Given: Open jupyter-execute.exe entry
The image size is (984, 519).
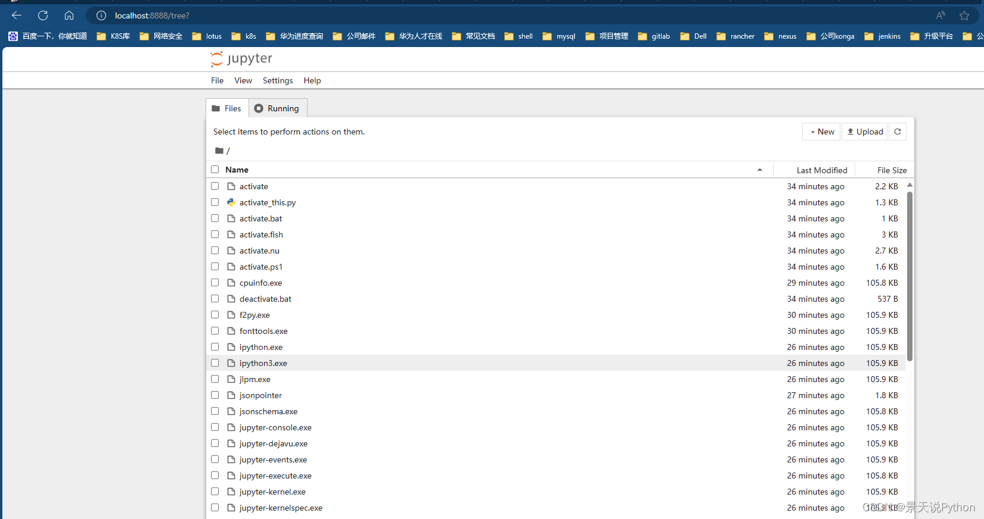Looking at the screenshot, I should [275, 476].
